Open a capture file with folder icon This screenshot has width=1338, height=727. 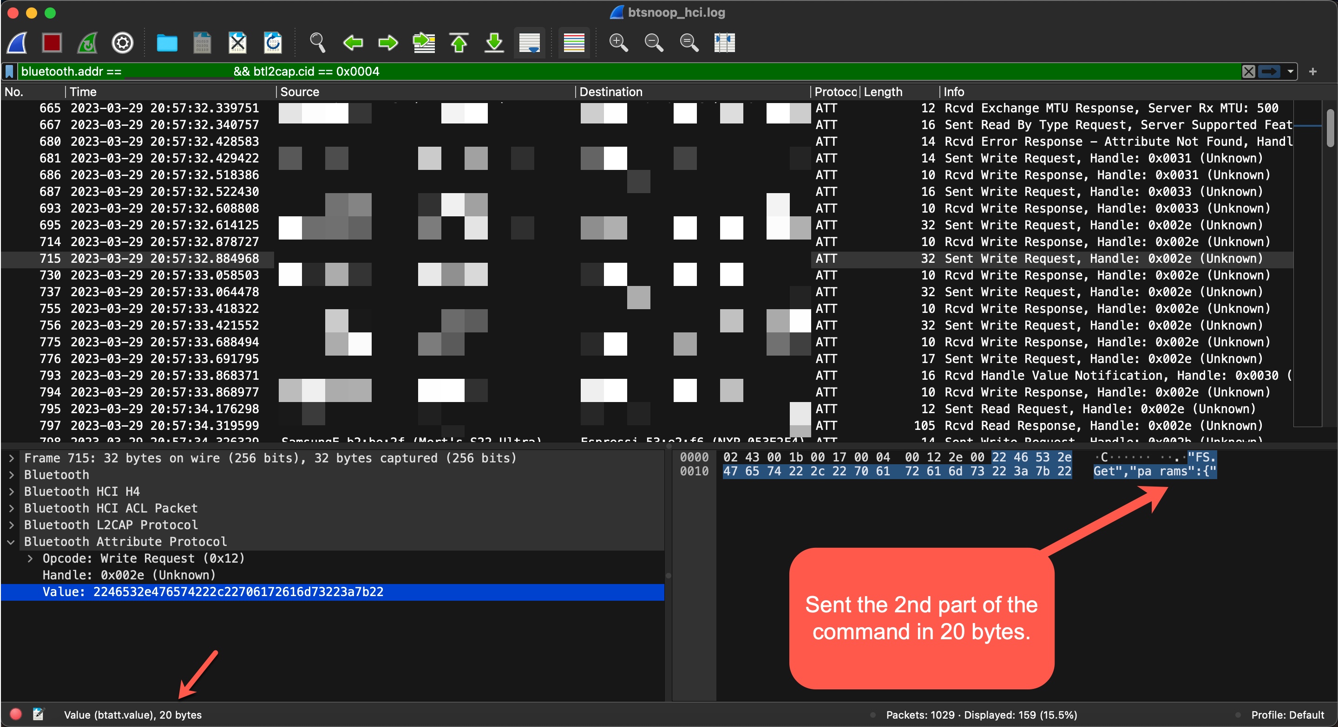pyautogui.click(x=167, y=43)
